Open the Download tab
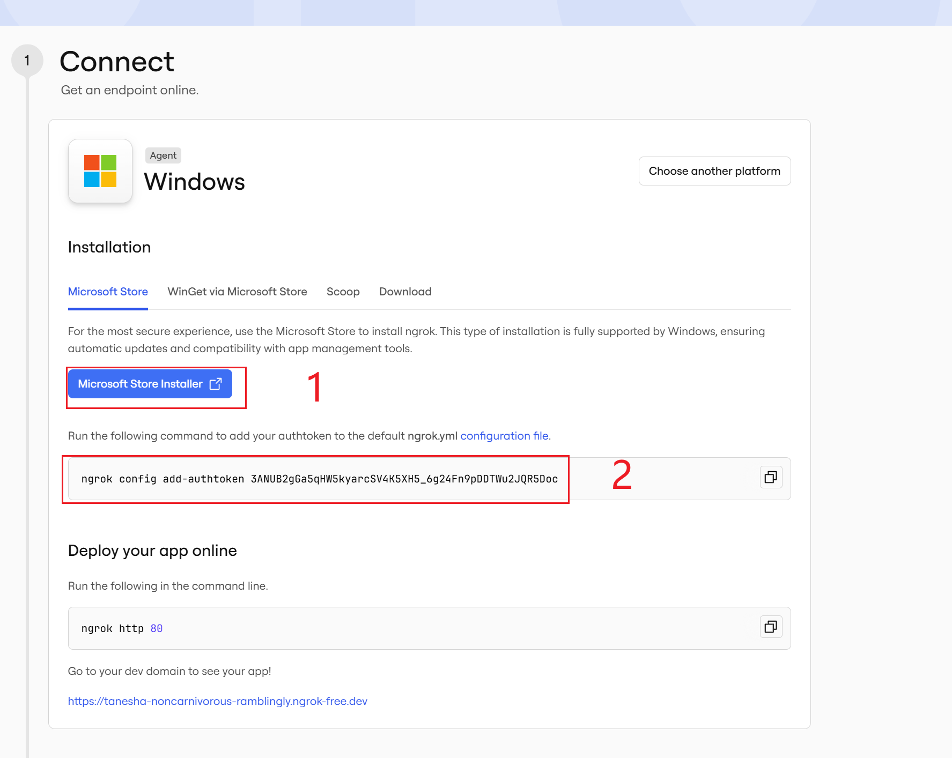This screenshot has height=758, width=952. point(405,292)
